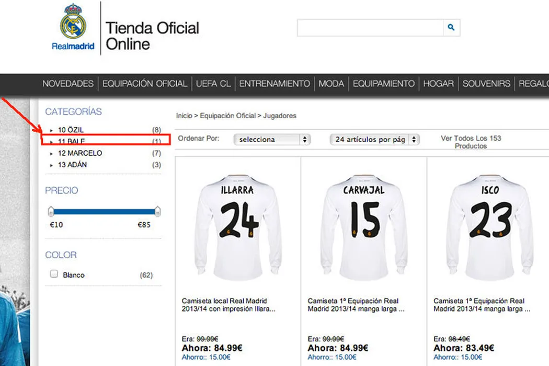549x366 pixels.
Task: Expand the 13 ADÁN category arrow
Action: (x=51, y=165)
